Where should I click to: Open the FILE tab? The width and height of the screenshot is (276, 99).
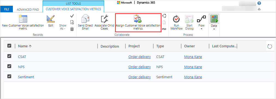(x=7, y=9)
